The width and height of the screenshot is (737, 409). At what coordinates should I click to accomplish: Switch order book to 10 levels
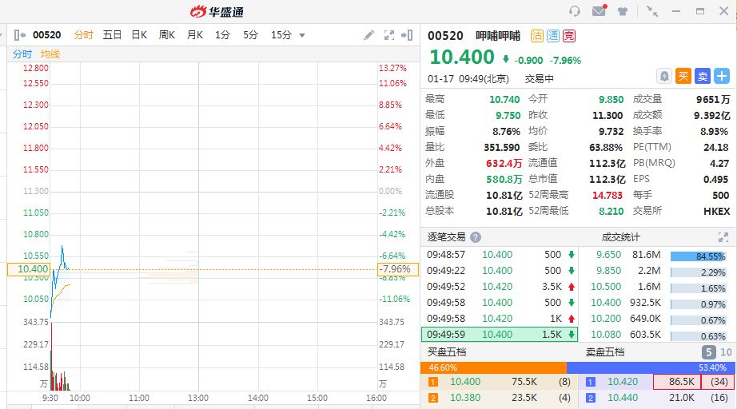click(726, 352)
